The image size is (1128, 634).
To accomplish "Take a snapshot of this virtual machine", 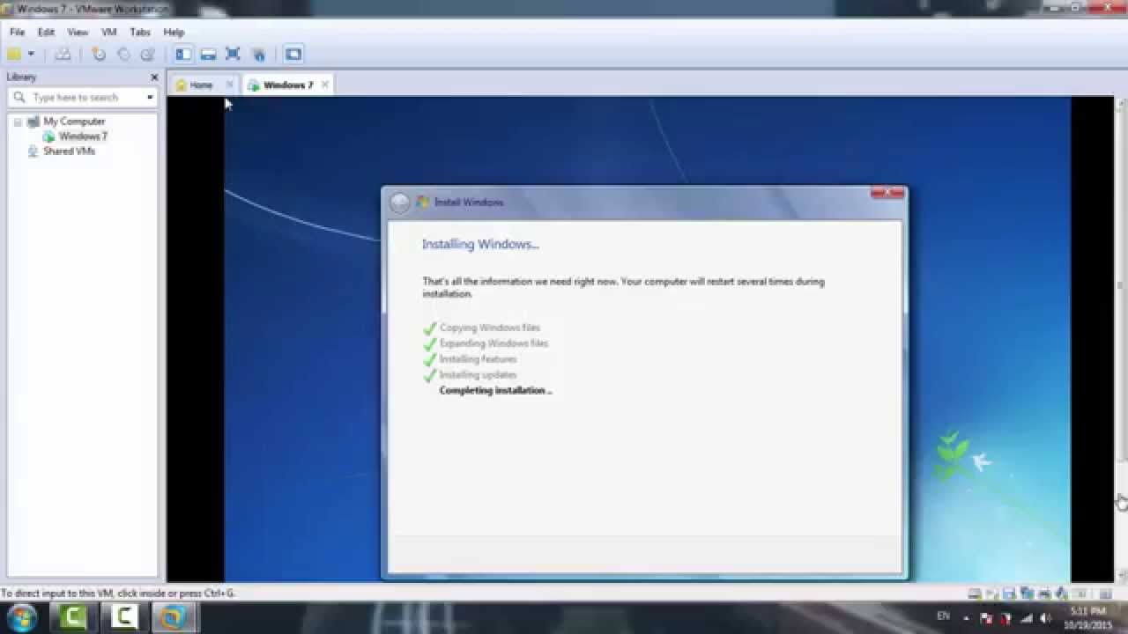I will [x=99, y=54].
